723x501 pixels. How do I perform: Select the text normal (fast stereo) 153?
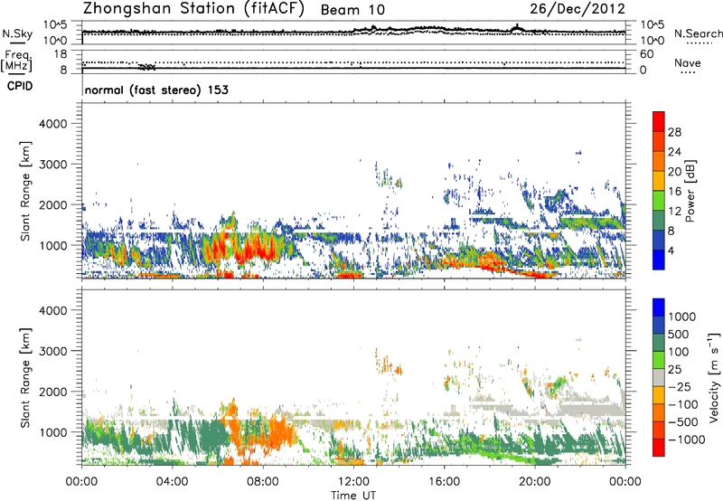click(x=156, y=90)
